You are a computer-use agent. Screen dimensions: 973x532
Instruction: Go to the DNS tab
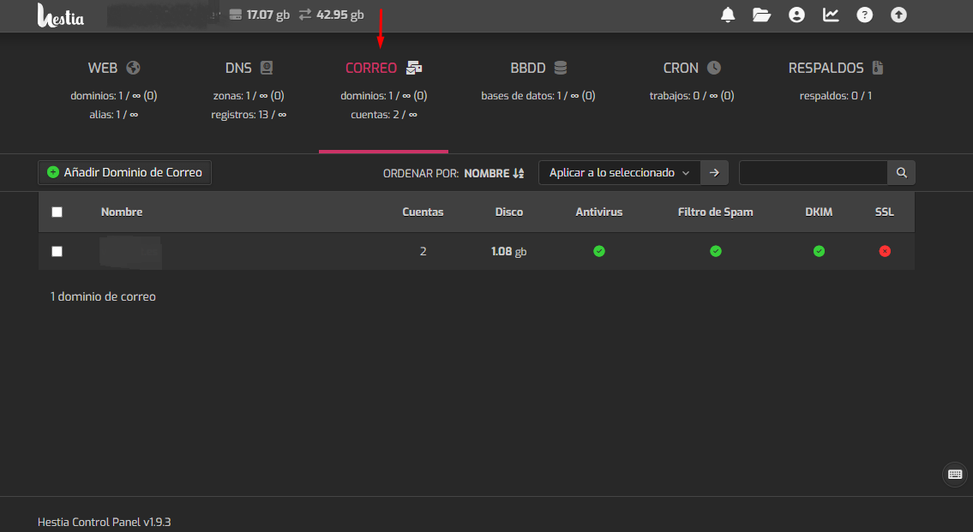pyautogui.click(x=249, y=69)
